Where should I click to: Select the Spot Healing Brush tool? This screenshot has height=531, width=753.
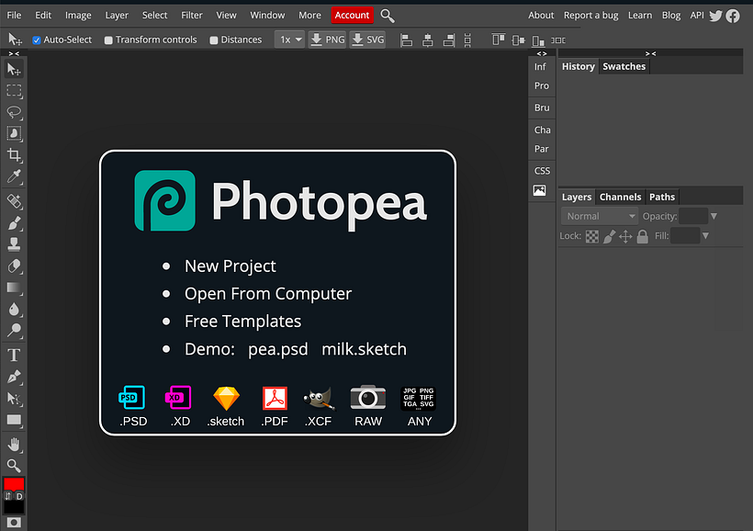[14, 201]
